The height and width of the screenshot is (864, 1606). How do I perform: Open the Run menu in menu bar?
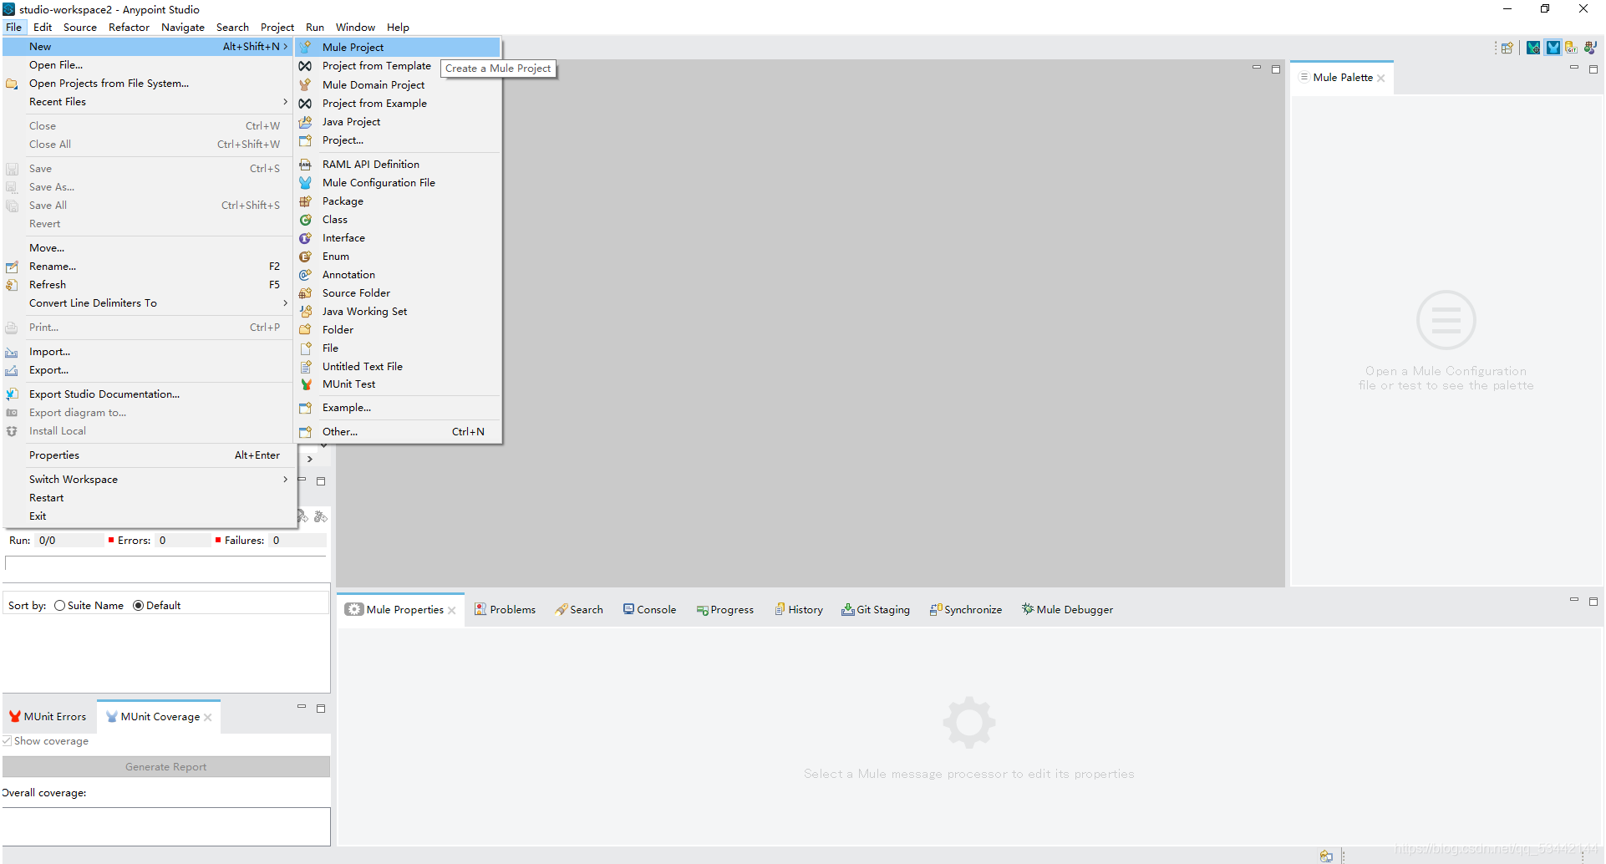pos(314,28)
